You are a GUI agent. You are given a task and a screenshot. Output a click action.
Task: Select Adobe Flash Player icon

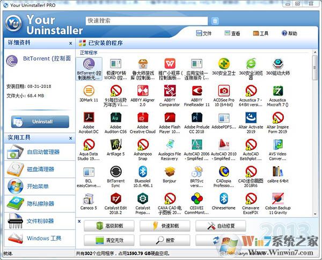(170, 117)
